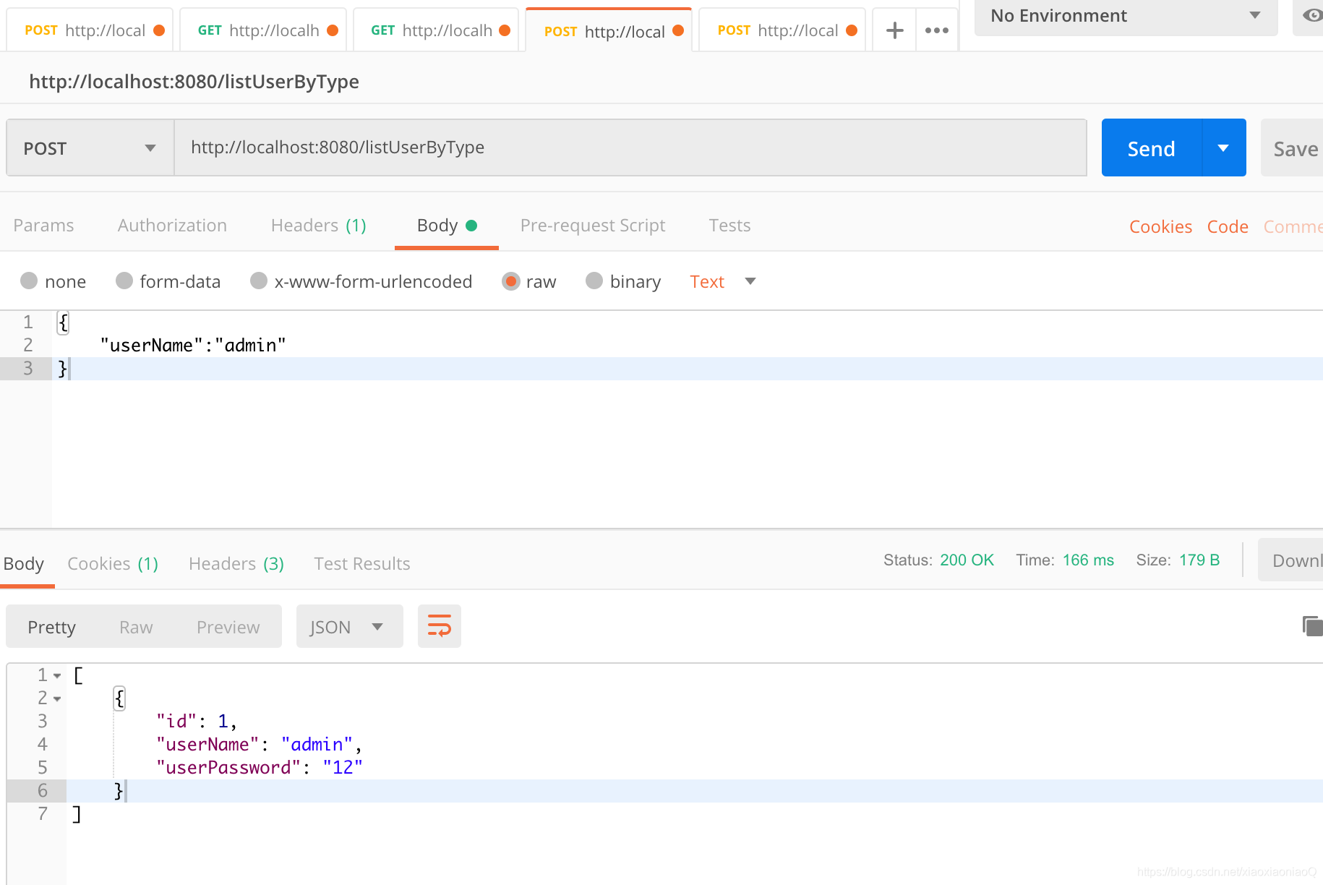The image size is (1323, 885).
Task: Open the Code link
Action: (1228, 227)
